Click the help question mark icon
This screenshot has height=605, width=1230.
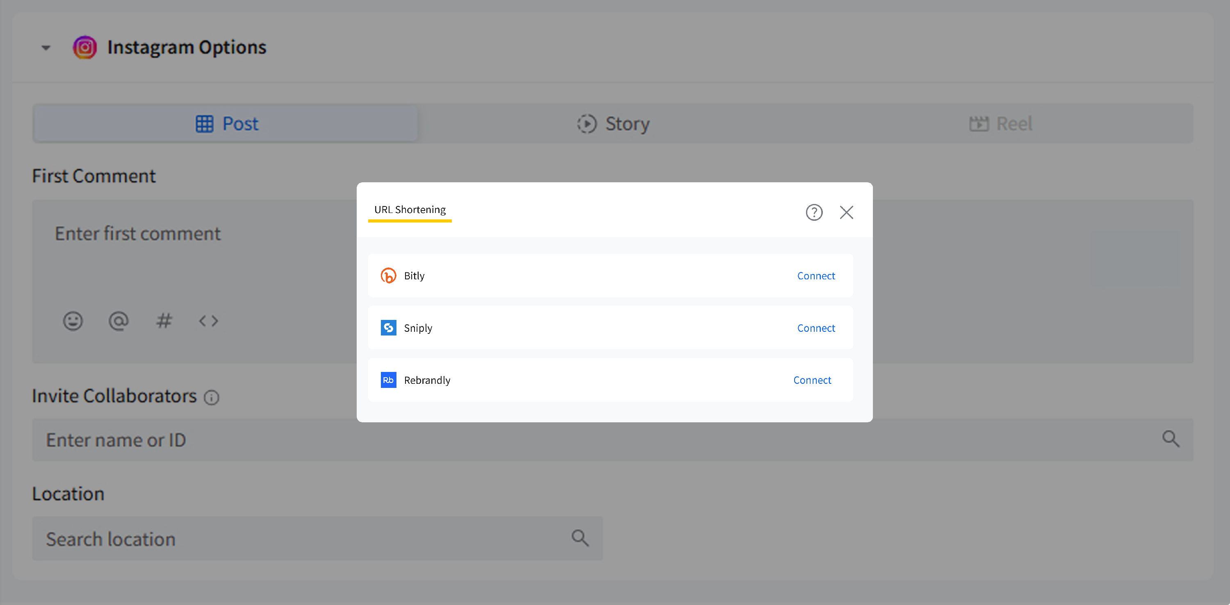coord(814,212)
